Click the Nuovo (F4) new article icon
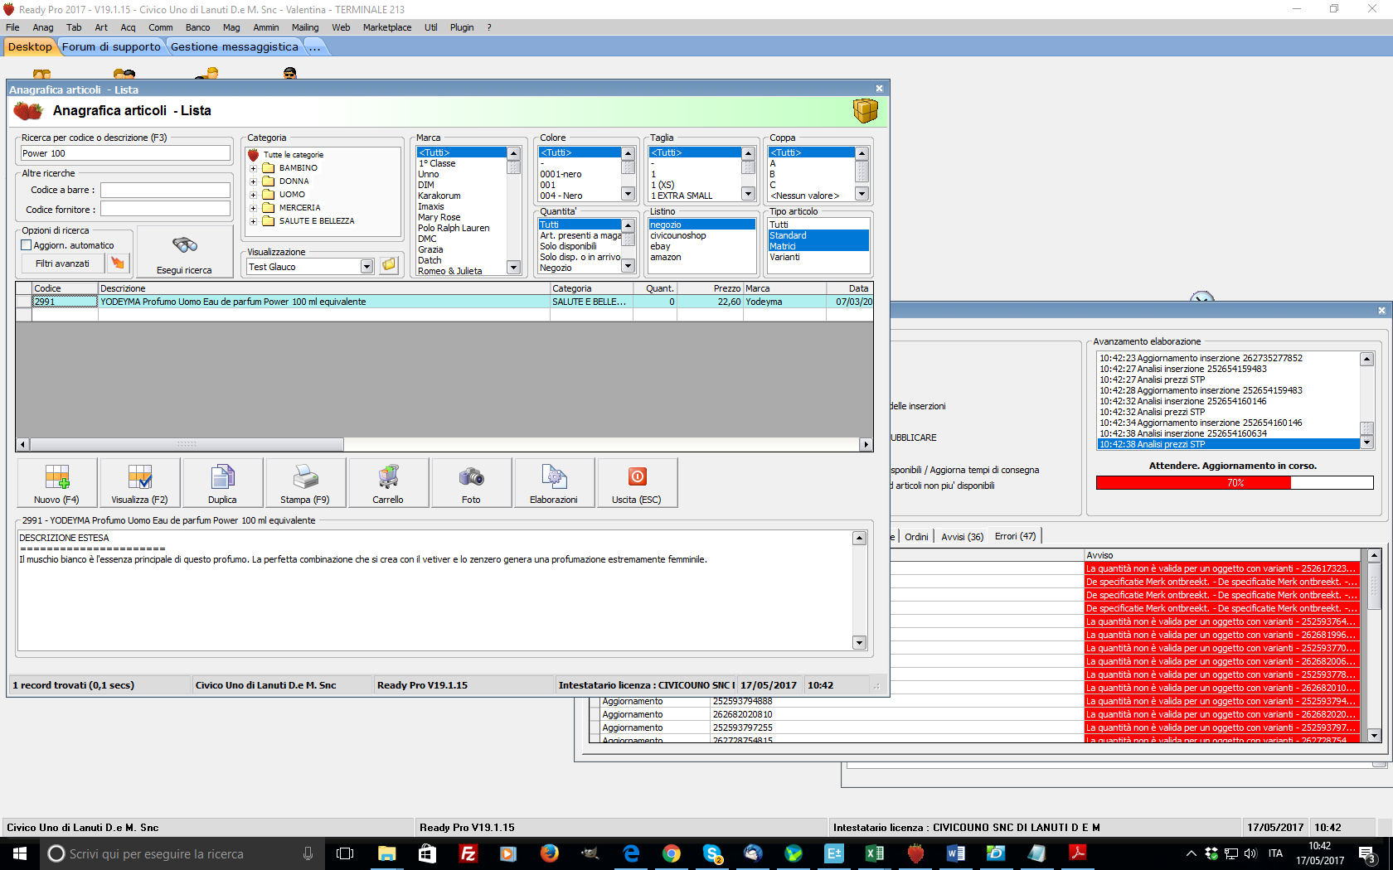 (x=56, y=482)
